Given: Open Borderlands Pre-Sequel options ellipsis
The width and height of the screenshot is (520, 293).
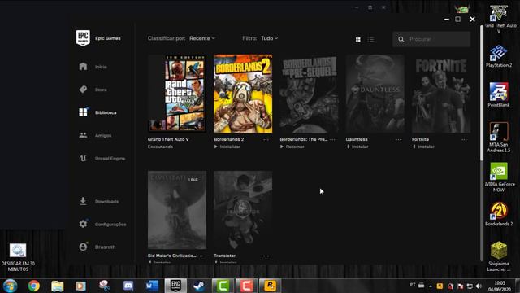Looking at the screenshot, I should pos(332,140).
